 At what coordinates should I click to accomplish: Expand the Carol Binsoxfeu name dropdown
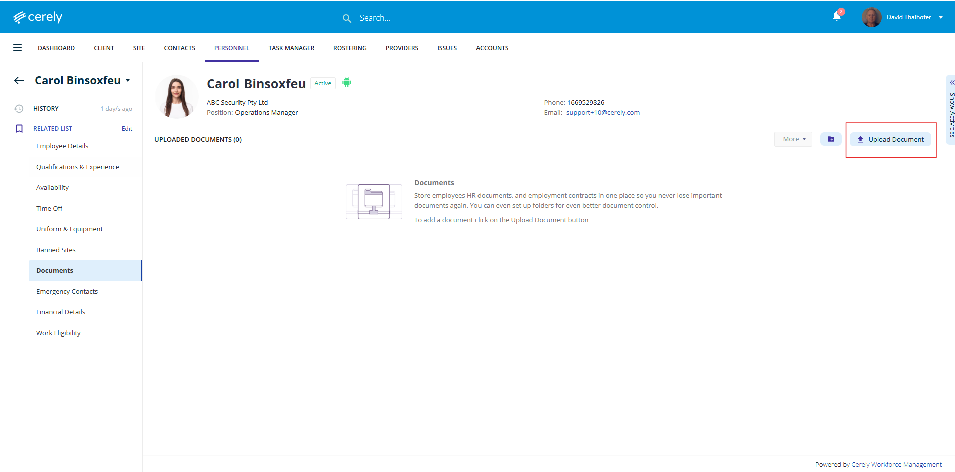tap(128, 81)
